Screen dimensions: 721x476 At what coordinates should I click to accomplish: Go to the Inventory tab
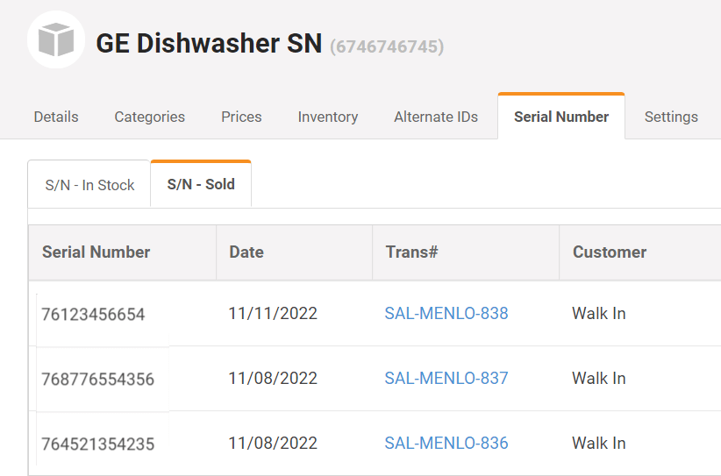point(328,117)
